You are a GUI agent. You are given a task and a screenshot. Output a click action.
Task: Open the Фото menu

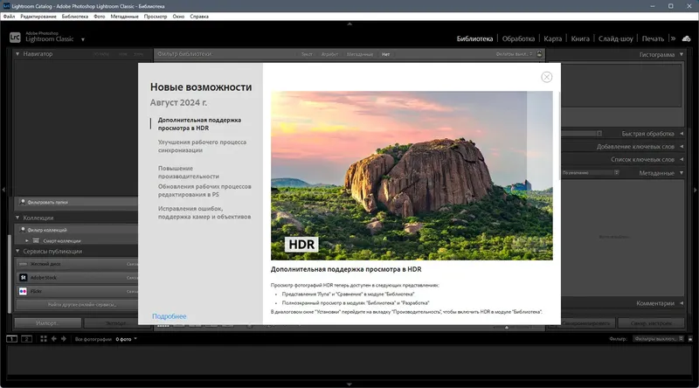[x=100, y=17]
